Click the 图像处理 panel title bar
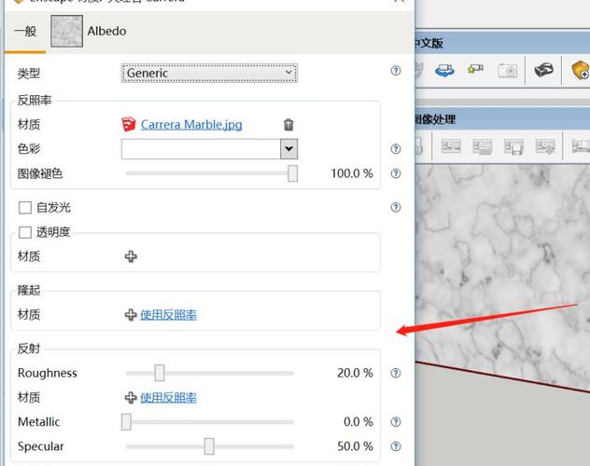This screenshot has height=466, width=590. (502, 119)
